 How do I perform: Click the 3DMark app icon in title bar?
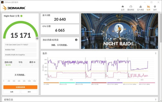2,2
